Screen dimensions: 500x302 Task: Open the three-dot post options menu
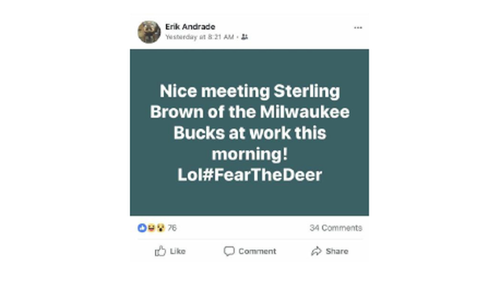pyautogui.click(x=358, y=27)
